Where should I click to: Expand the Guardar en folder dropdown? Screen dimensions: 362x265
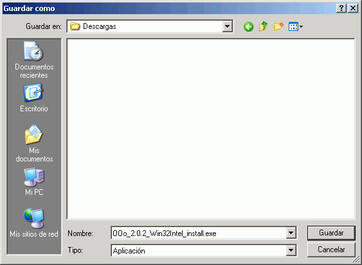point(227,26)
